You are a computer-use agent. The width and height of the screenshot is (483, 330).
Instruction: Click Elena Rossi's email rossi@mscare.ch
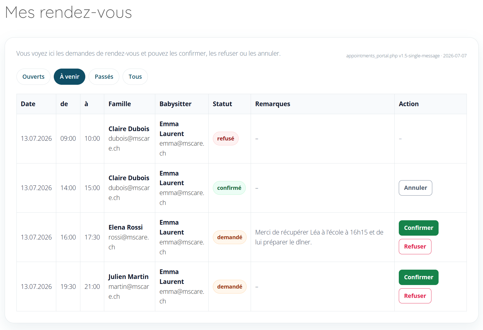[129, 242]
